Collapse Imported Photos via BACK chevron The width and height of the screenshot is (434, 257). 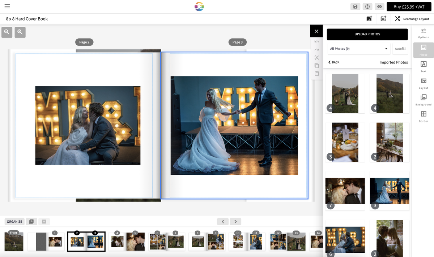[x=333, y=62]
